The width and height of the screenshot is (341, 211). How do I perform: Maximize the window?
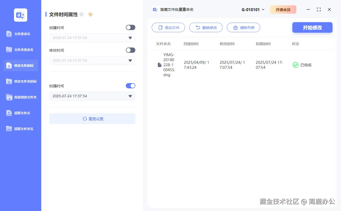click(319, 9)
